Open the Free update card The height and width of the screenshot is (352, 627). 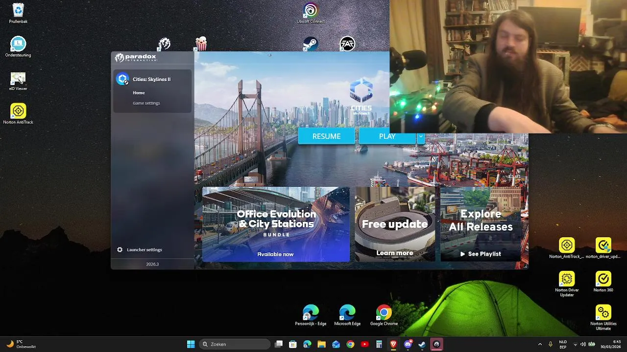[395, 224]
